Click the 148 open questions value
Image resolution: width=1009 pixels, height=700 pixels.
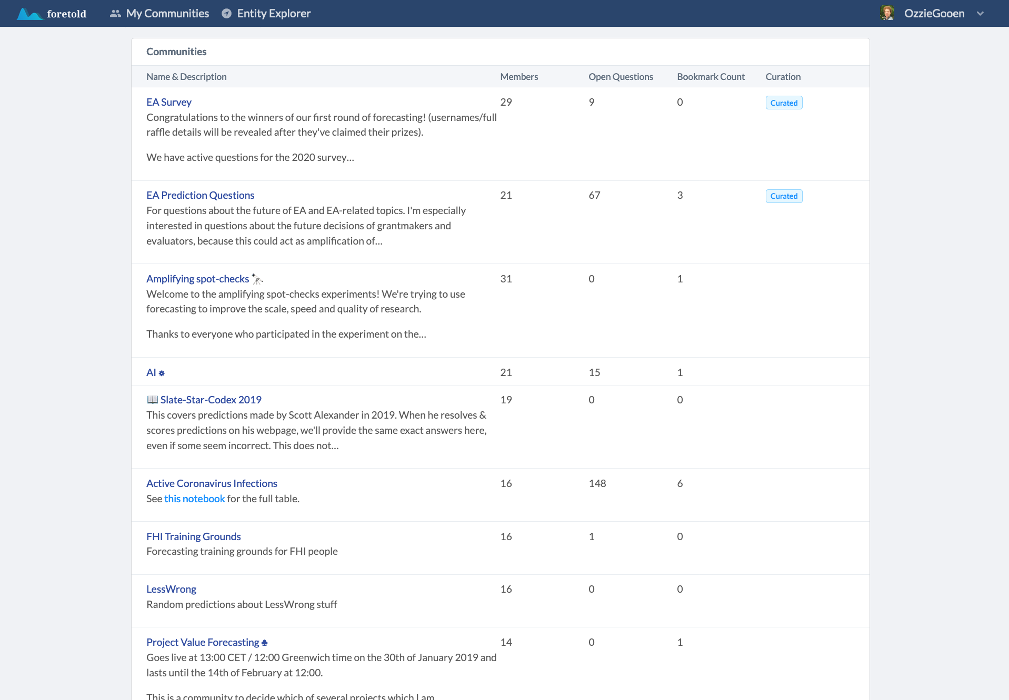point(597,483)
